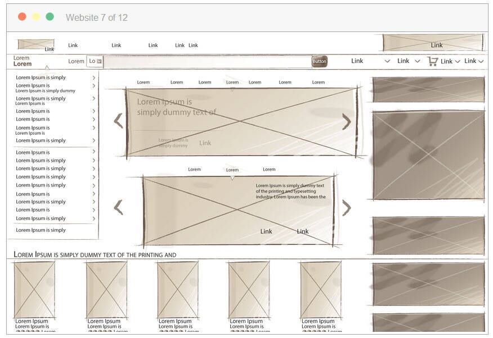Click into the wide search input field
This screenshot has height=338, width=493.
coord(207,61)
